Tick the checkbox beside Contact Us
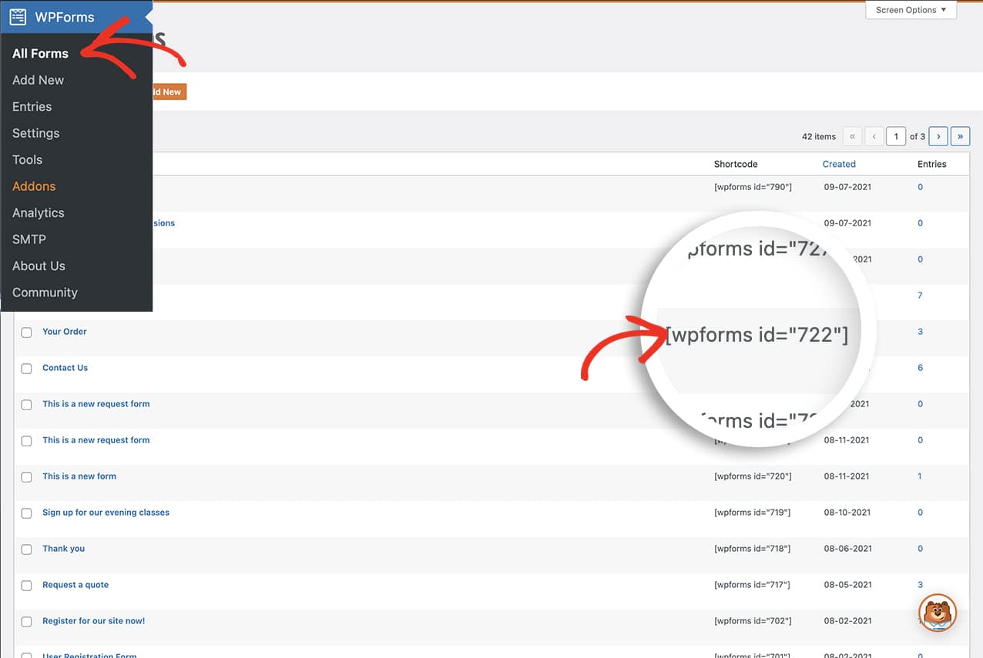This screenshot has height=658, width=983. 26,369
